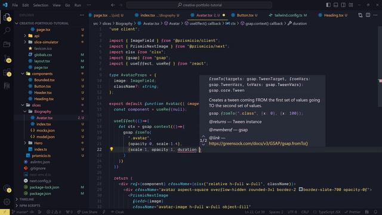Open the Selection menu
Image resolution: width=382 pixels, height=215 pixels.
41,5
